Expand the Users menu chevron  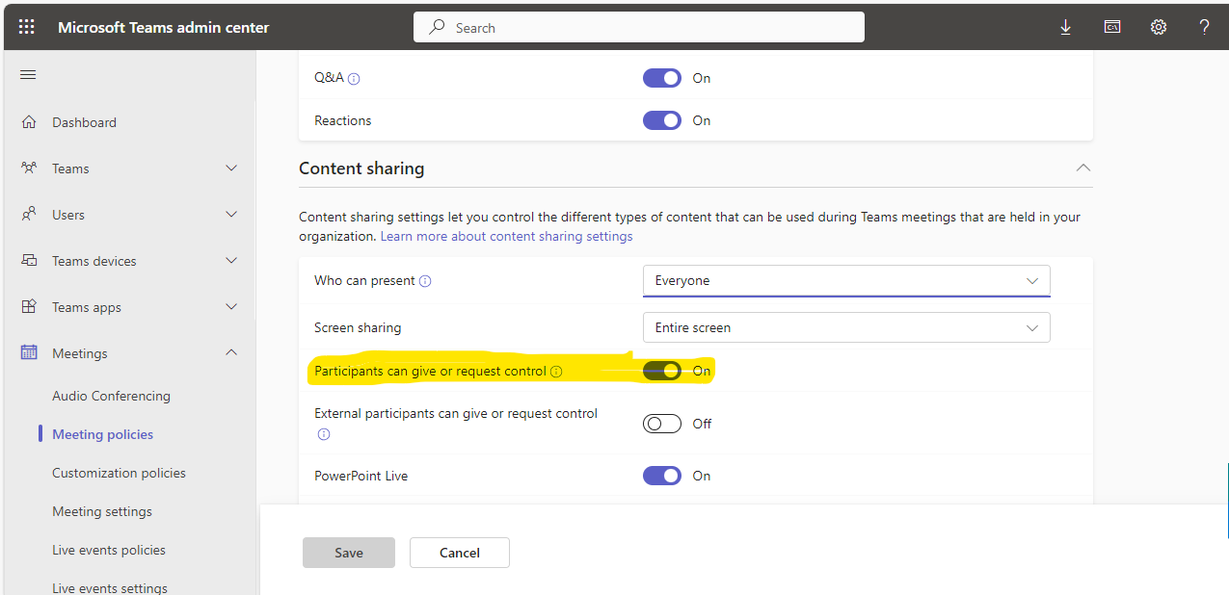coord(231,215)
